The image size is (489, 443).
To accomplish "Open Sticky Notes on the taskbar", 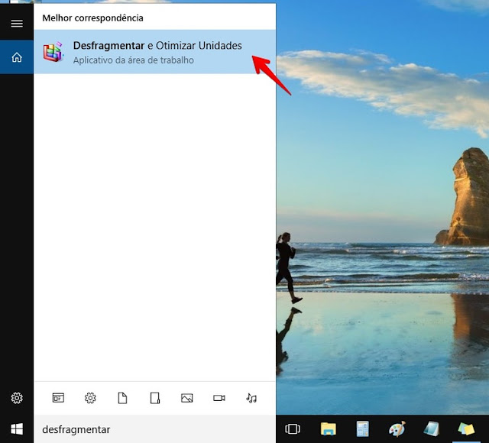I will [x=466, y=429].
